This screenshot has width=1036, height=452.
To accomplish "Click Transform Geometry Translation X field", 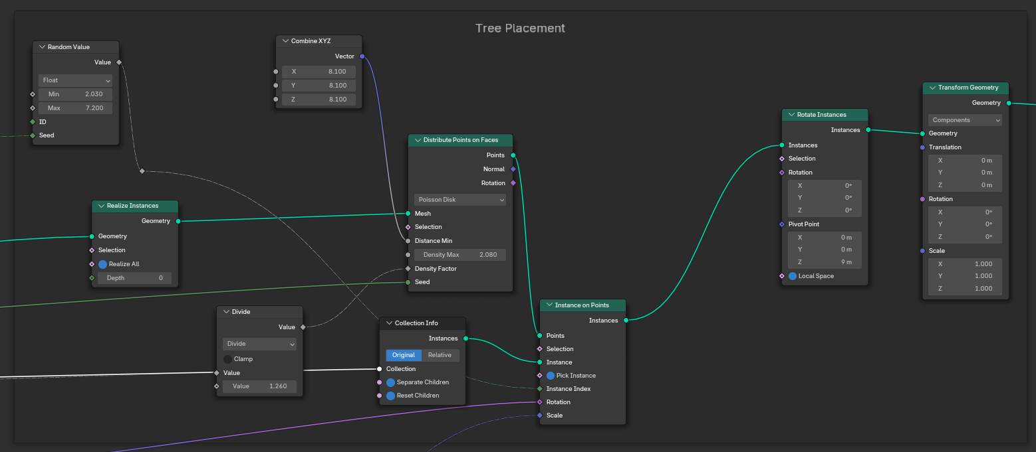I will click(965, 161).
